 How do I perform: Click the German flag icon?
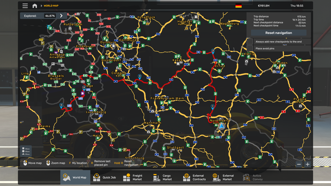click(238, 6)
